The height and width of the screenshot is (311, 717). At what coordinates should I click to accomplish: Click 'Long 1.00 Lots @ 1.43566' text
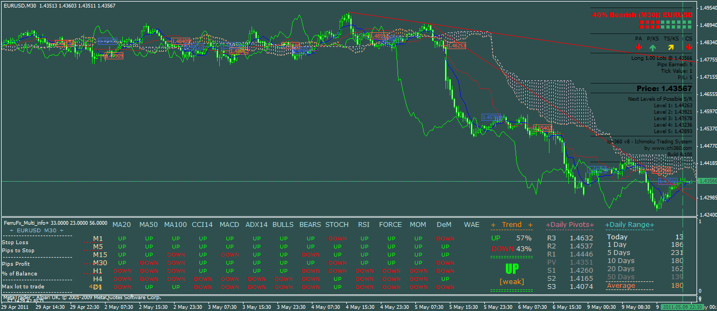(662, 58)
